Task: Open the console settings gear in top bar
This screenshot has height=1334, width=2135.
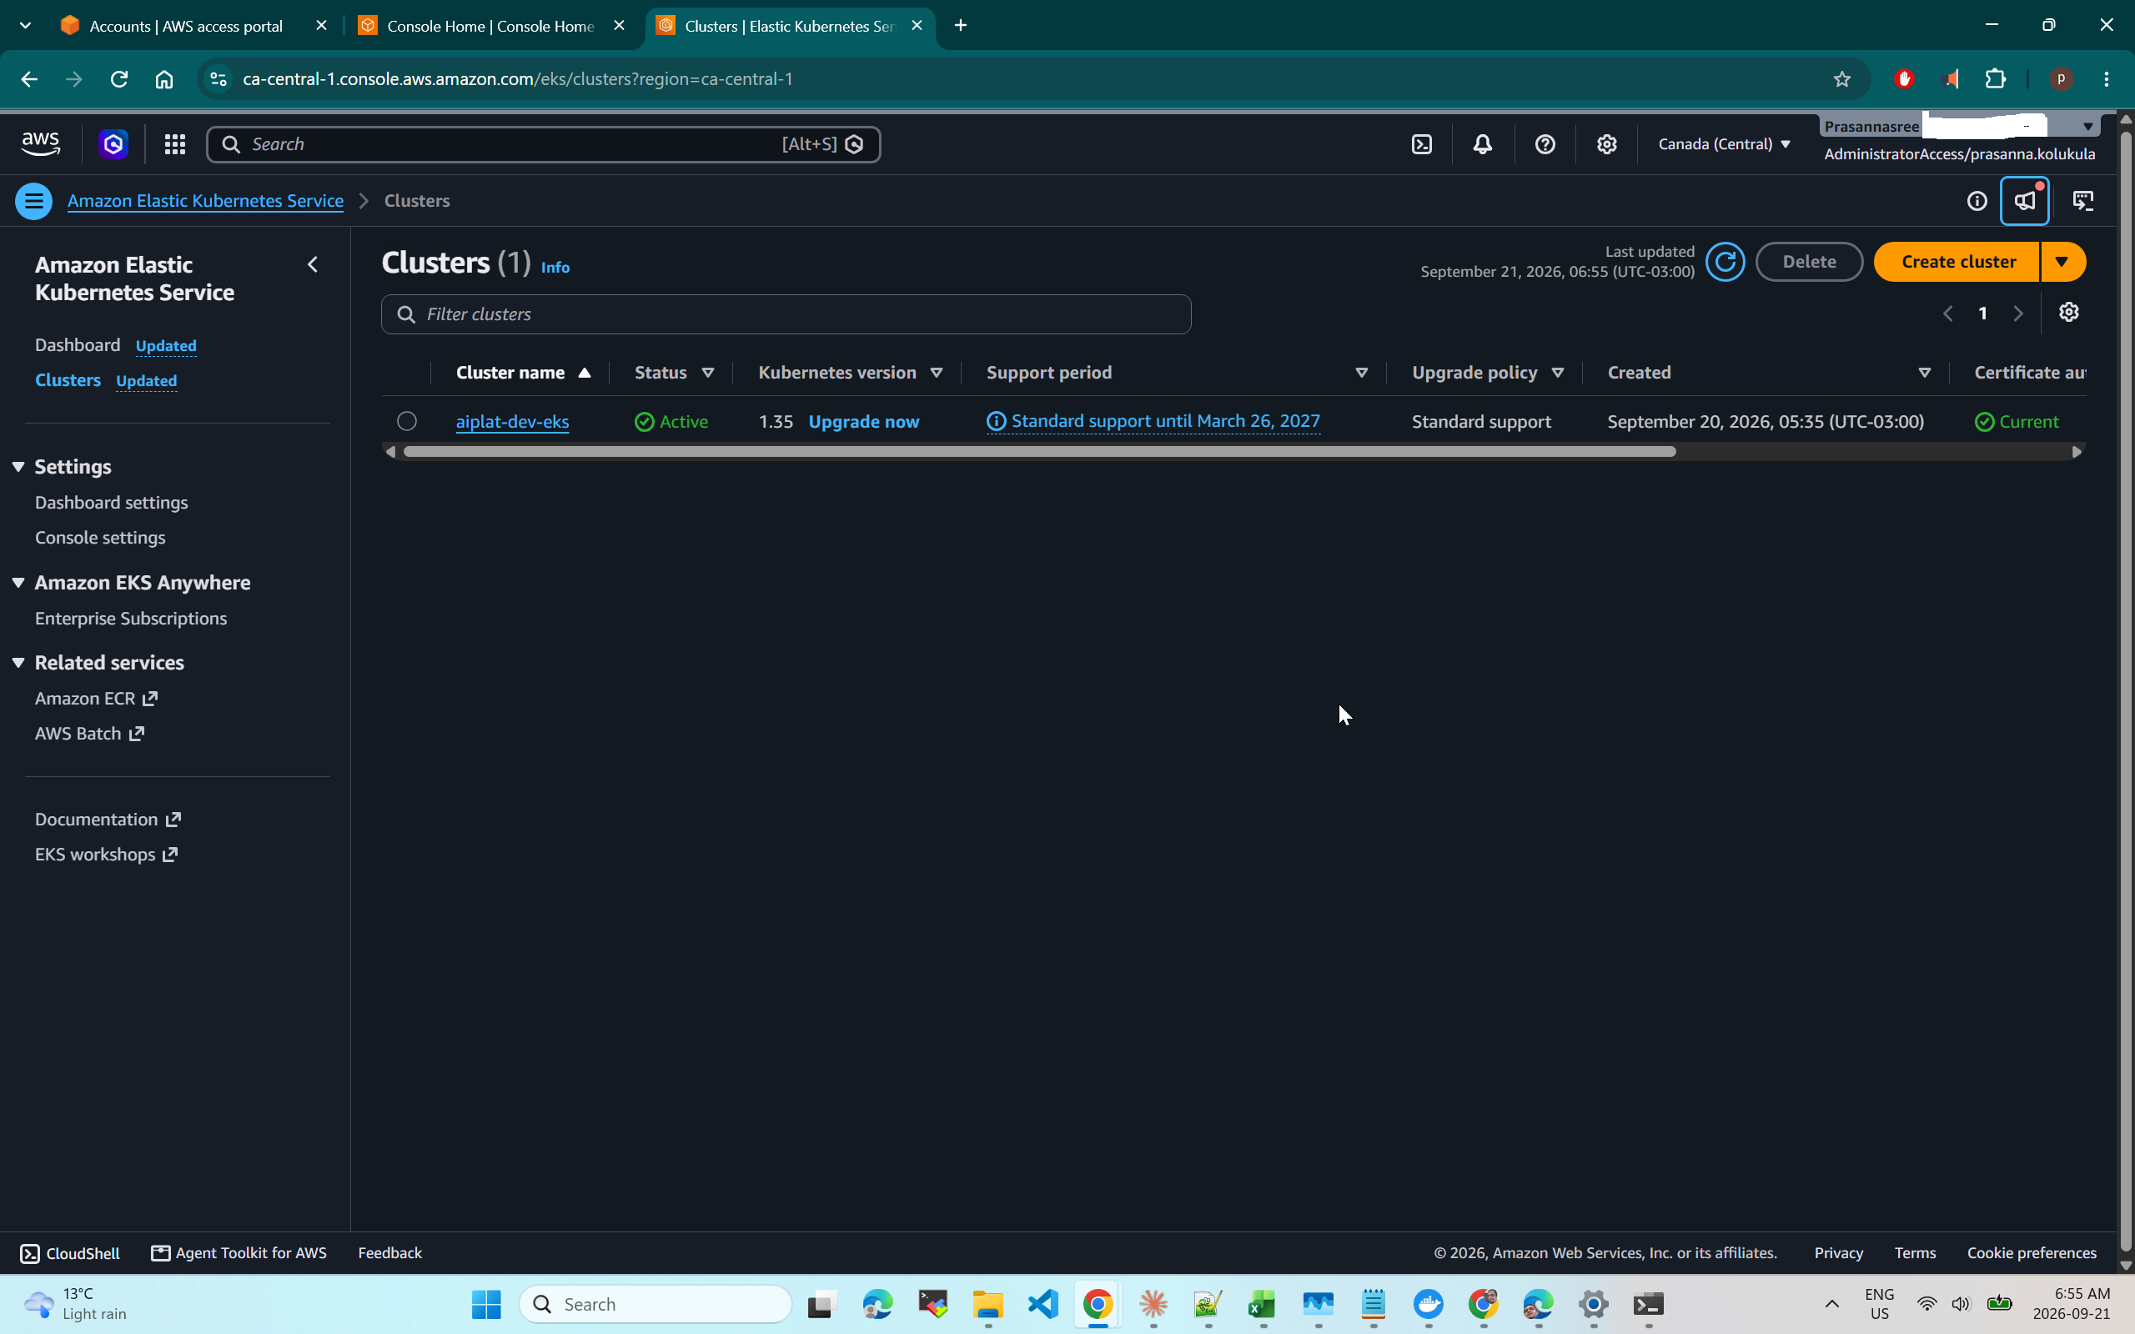Action: 1606,143
